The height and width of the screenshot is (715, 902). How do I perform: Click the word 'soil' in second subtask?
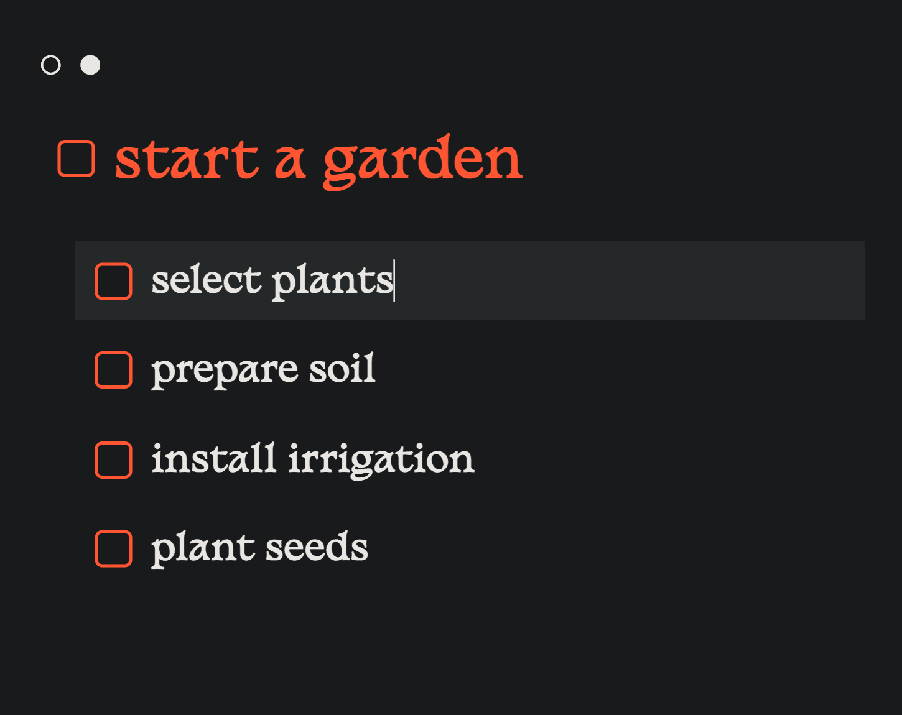point(342,368)
